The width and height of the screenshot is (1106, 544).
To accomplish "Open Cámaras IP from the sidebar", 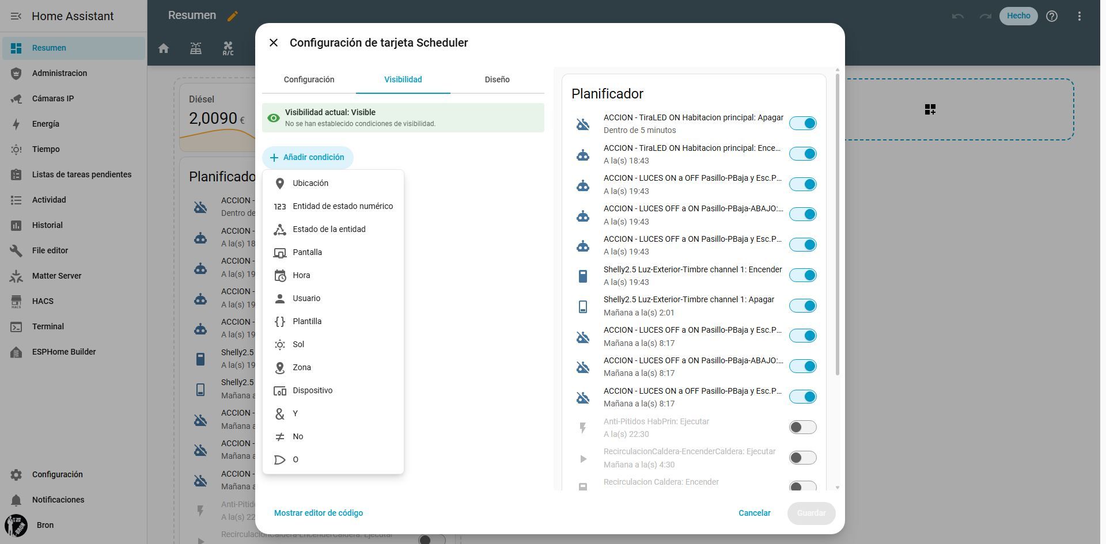I will pos(74,98).
